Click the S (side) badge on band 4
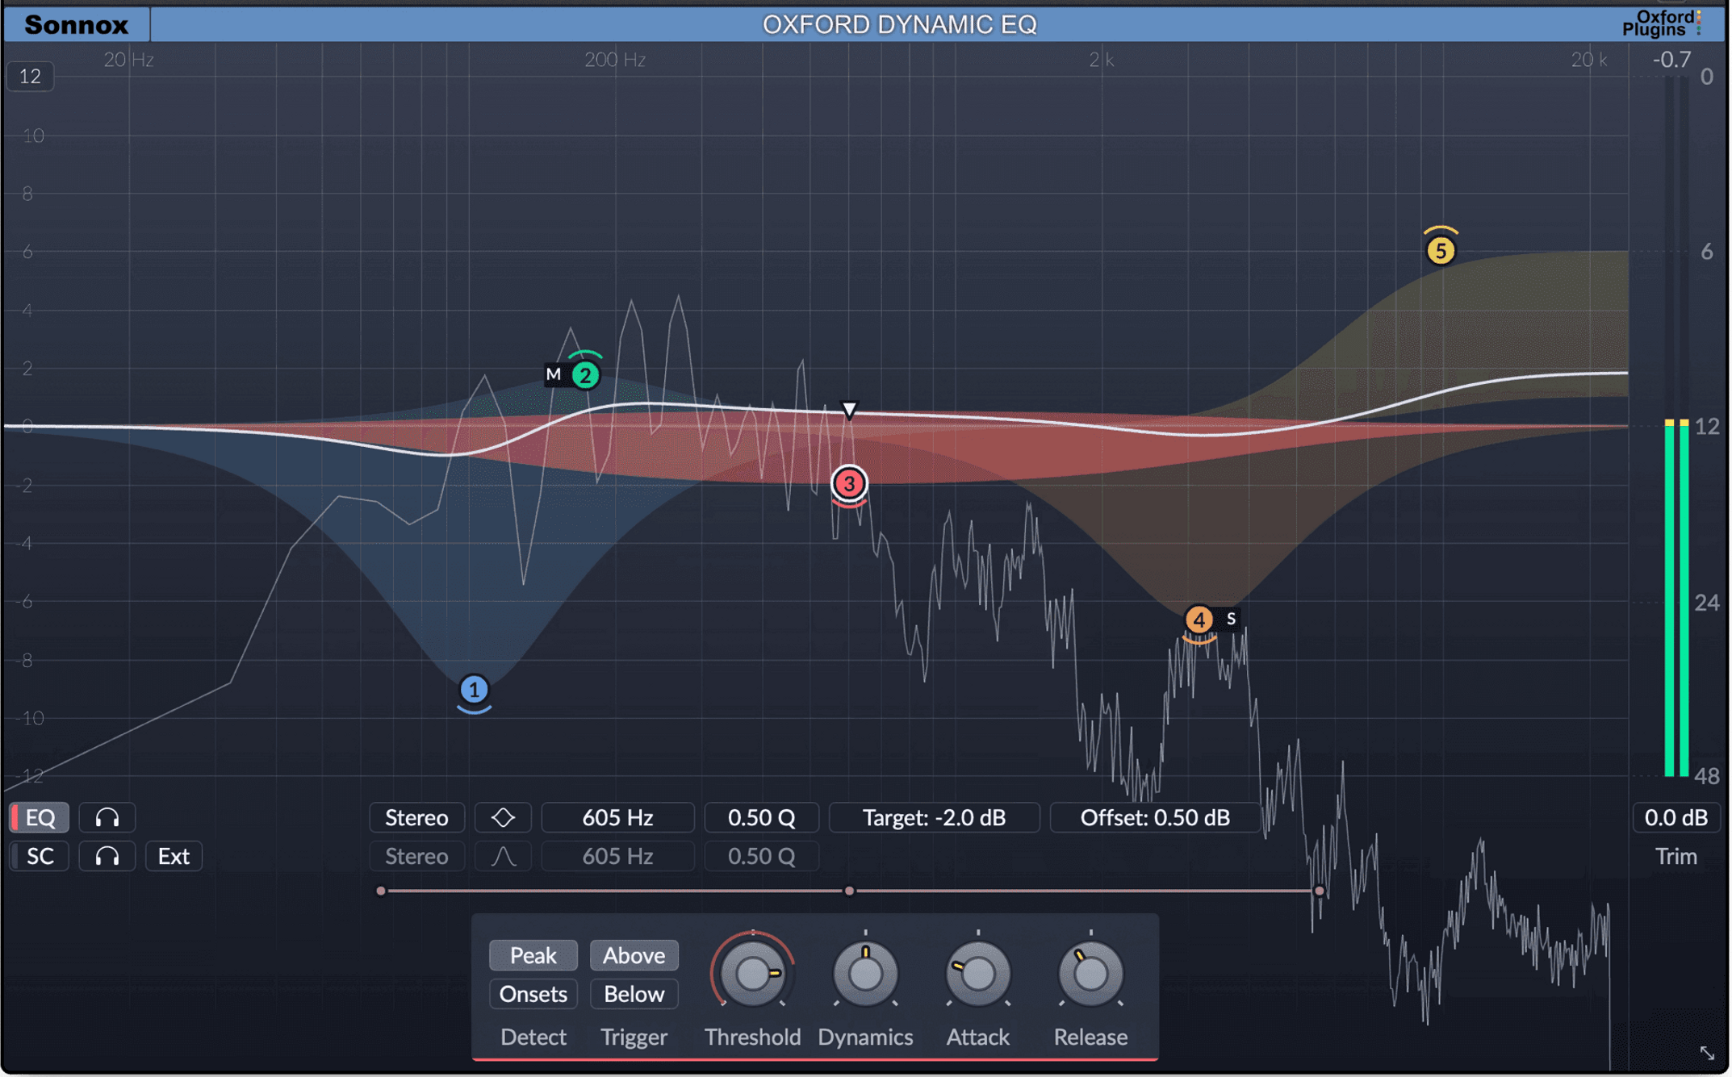 1231,619
